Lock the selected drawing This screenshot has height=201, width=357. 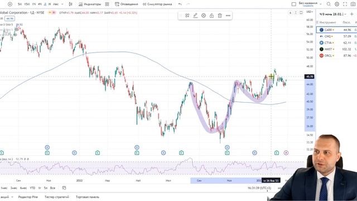pos(212,16)
